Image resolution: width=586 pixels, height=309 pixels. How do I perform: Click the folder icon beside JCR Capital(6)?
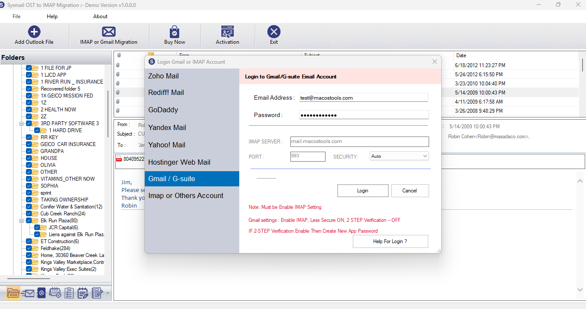44,228
